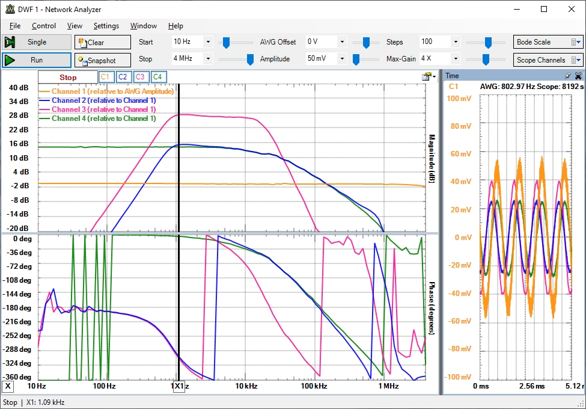Start a Single network analyzer sweep
The height and width of the screenshot is (409, 586).
pos(36,42)
